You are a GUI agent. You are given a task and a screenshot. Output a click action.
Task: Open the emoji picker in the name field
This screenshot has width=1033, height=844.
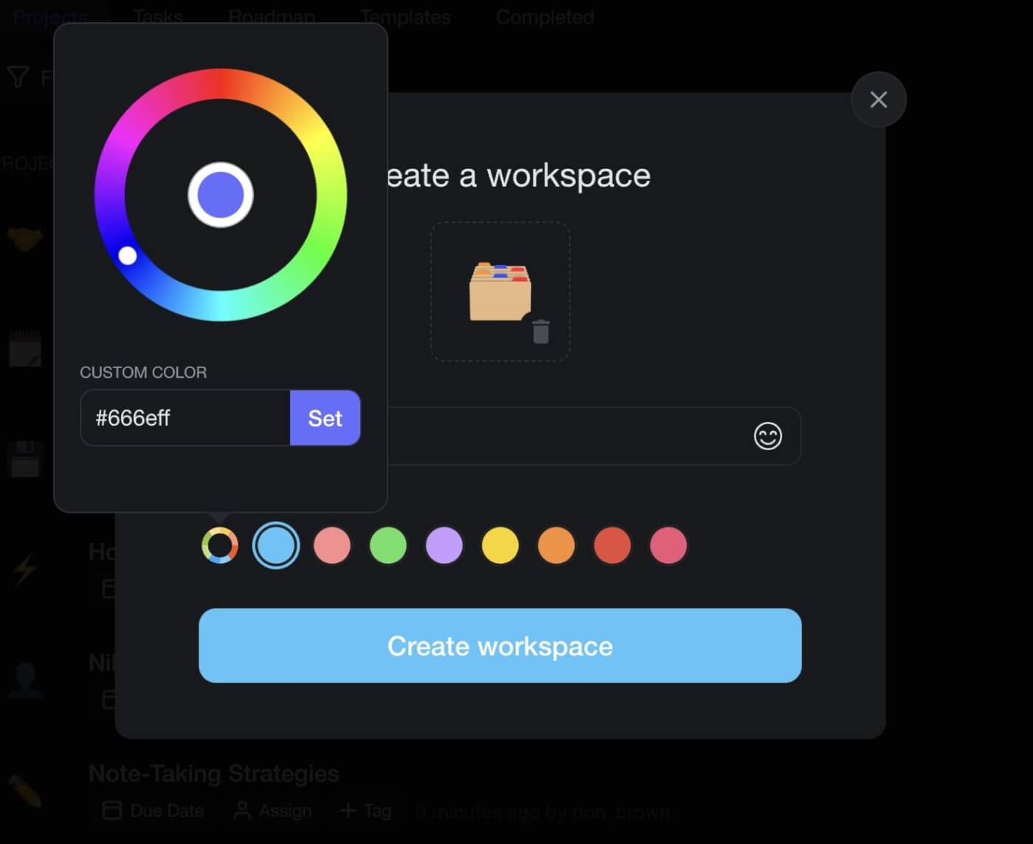coord(767,436)
